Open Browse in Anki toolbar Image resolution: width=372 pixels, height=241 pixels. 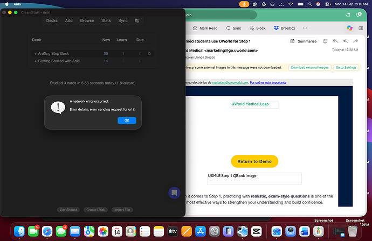(87, 20)
